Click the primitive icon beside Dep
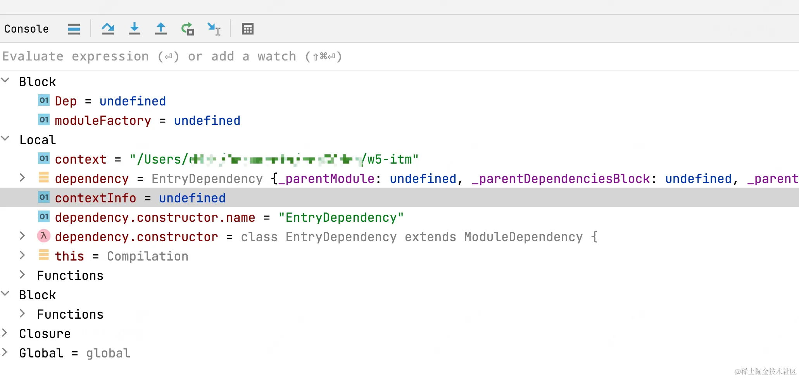This screenshot has height=378, width=799. click(x=44, y=100)
